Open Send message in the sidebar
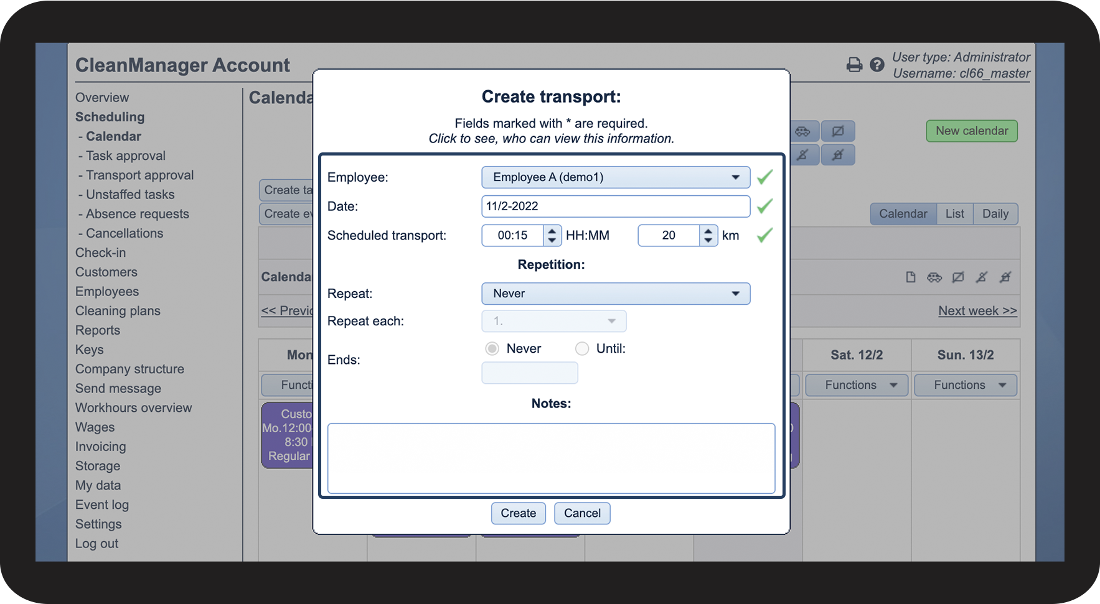Viewport: 1100px width, 604px height. [118, 388]
